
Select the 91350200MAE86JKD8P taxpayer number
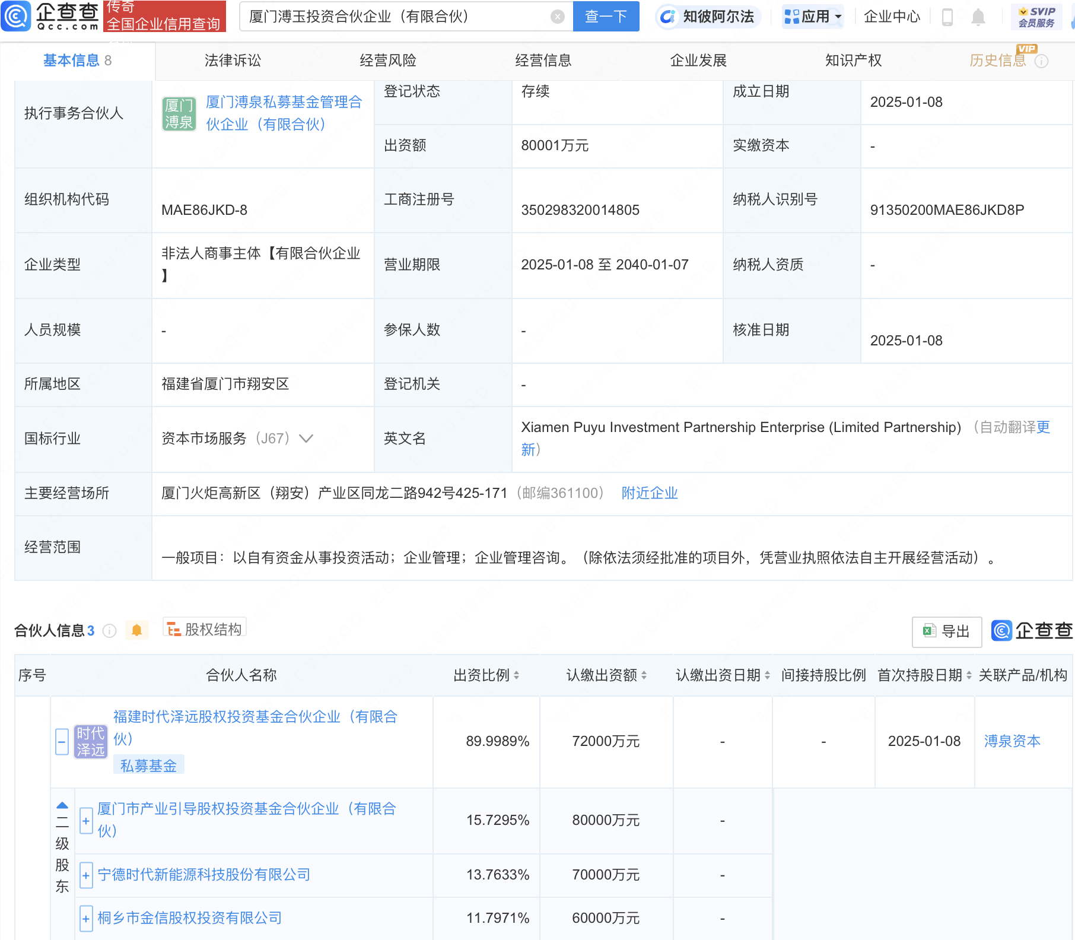coord(947,210)
